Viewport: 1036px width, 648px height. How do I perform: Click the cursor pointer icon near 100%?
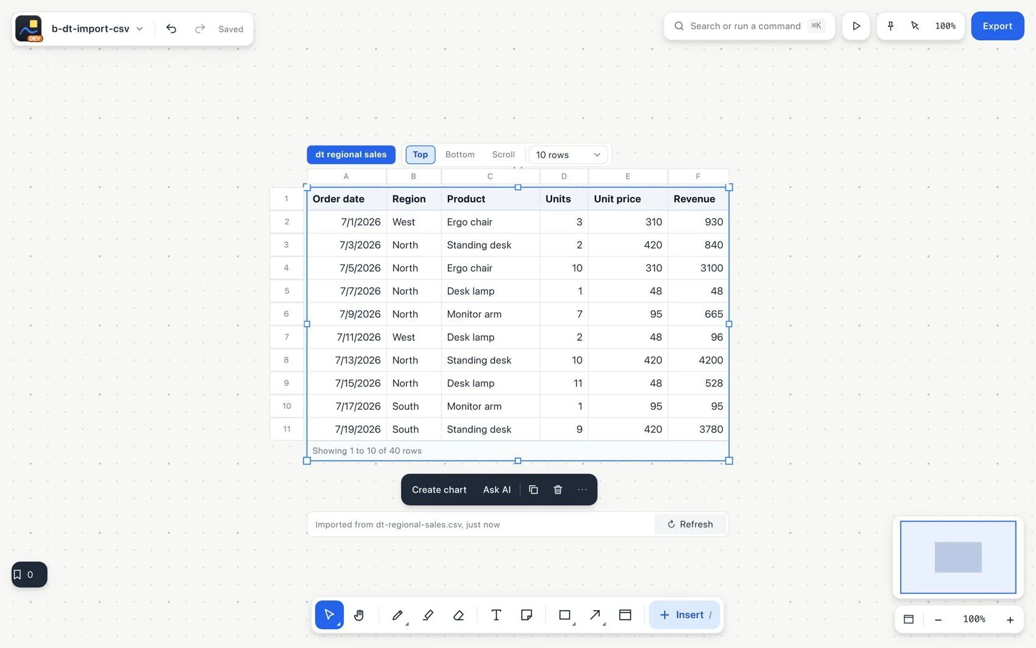[x=915, y=26]
